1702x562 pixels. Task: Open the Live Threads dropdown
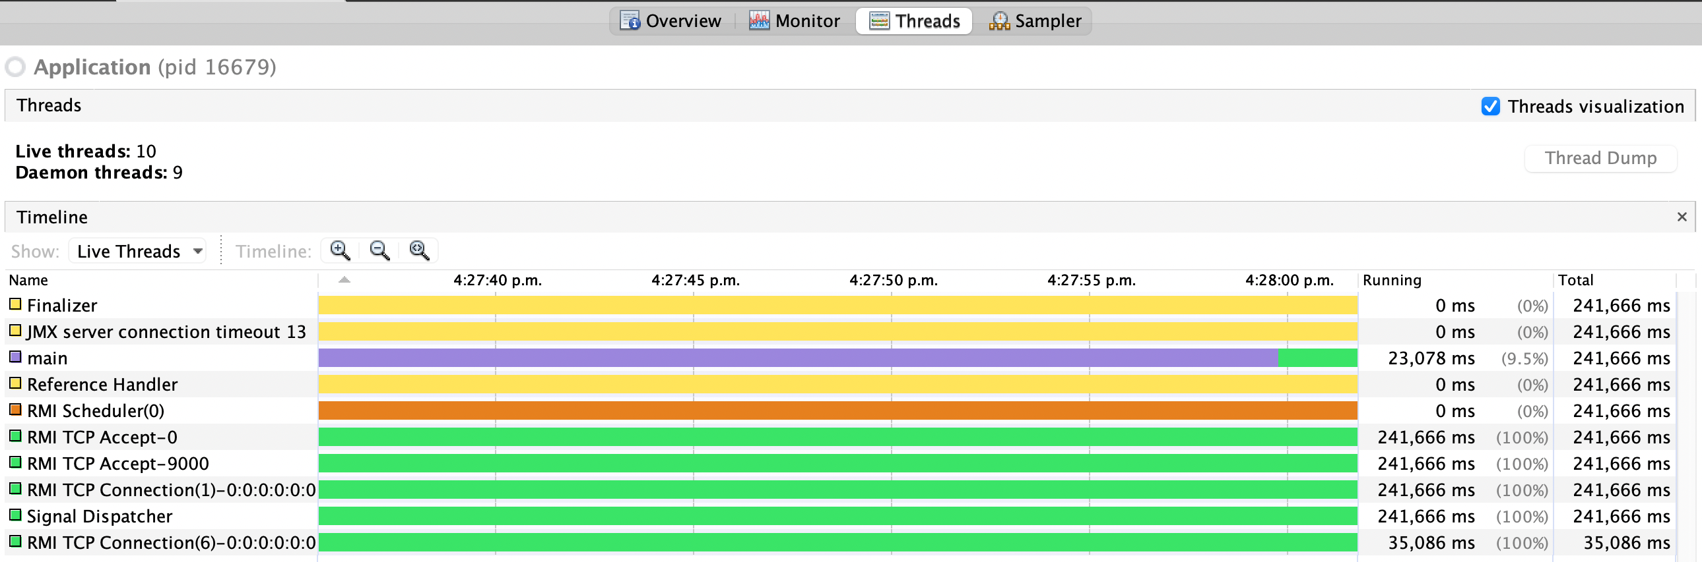pyautogui.click(x=138, y=250)
